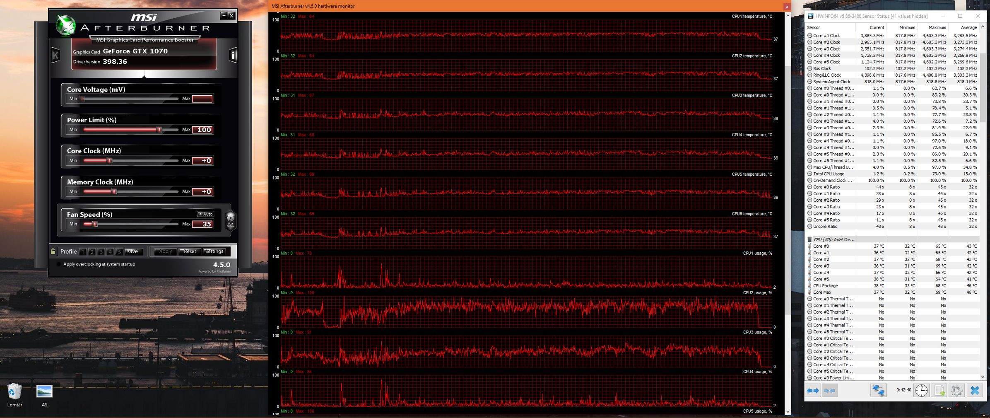Click Core #1 Clock sensor icon
Image resolution: width=990 pixels, height=418 pixels.
(810, 36)
